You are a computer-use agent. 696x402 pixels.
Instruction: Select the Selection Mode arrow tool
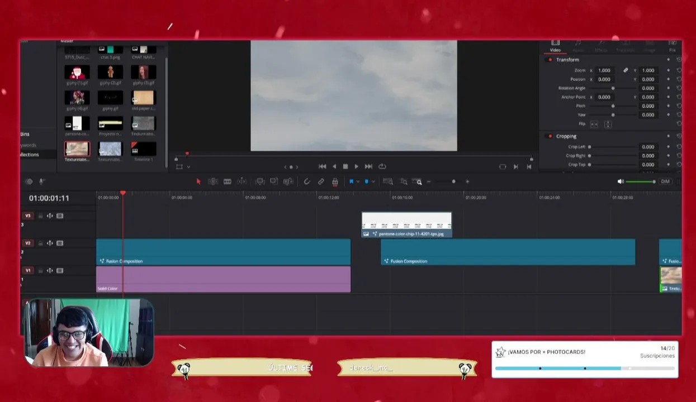pos(198,181)
